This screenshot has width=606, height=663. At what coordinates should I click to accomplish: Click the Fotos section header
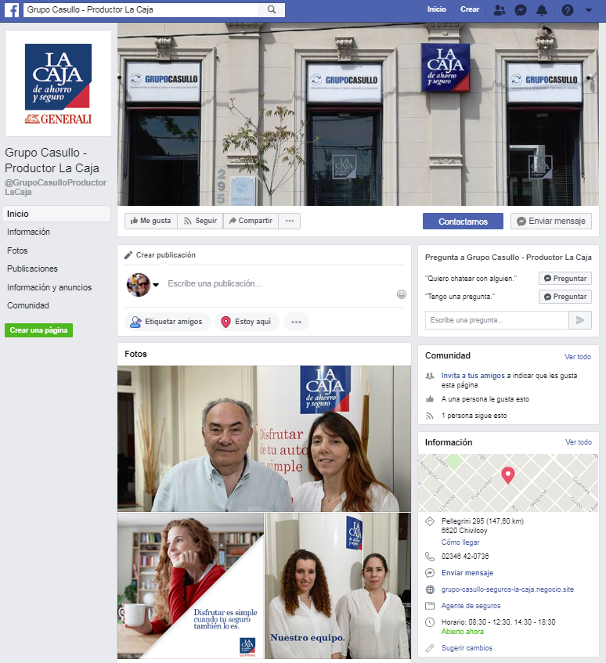pyautogui.click(x=135, y=354)
